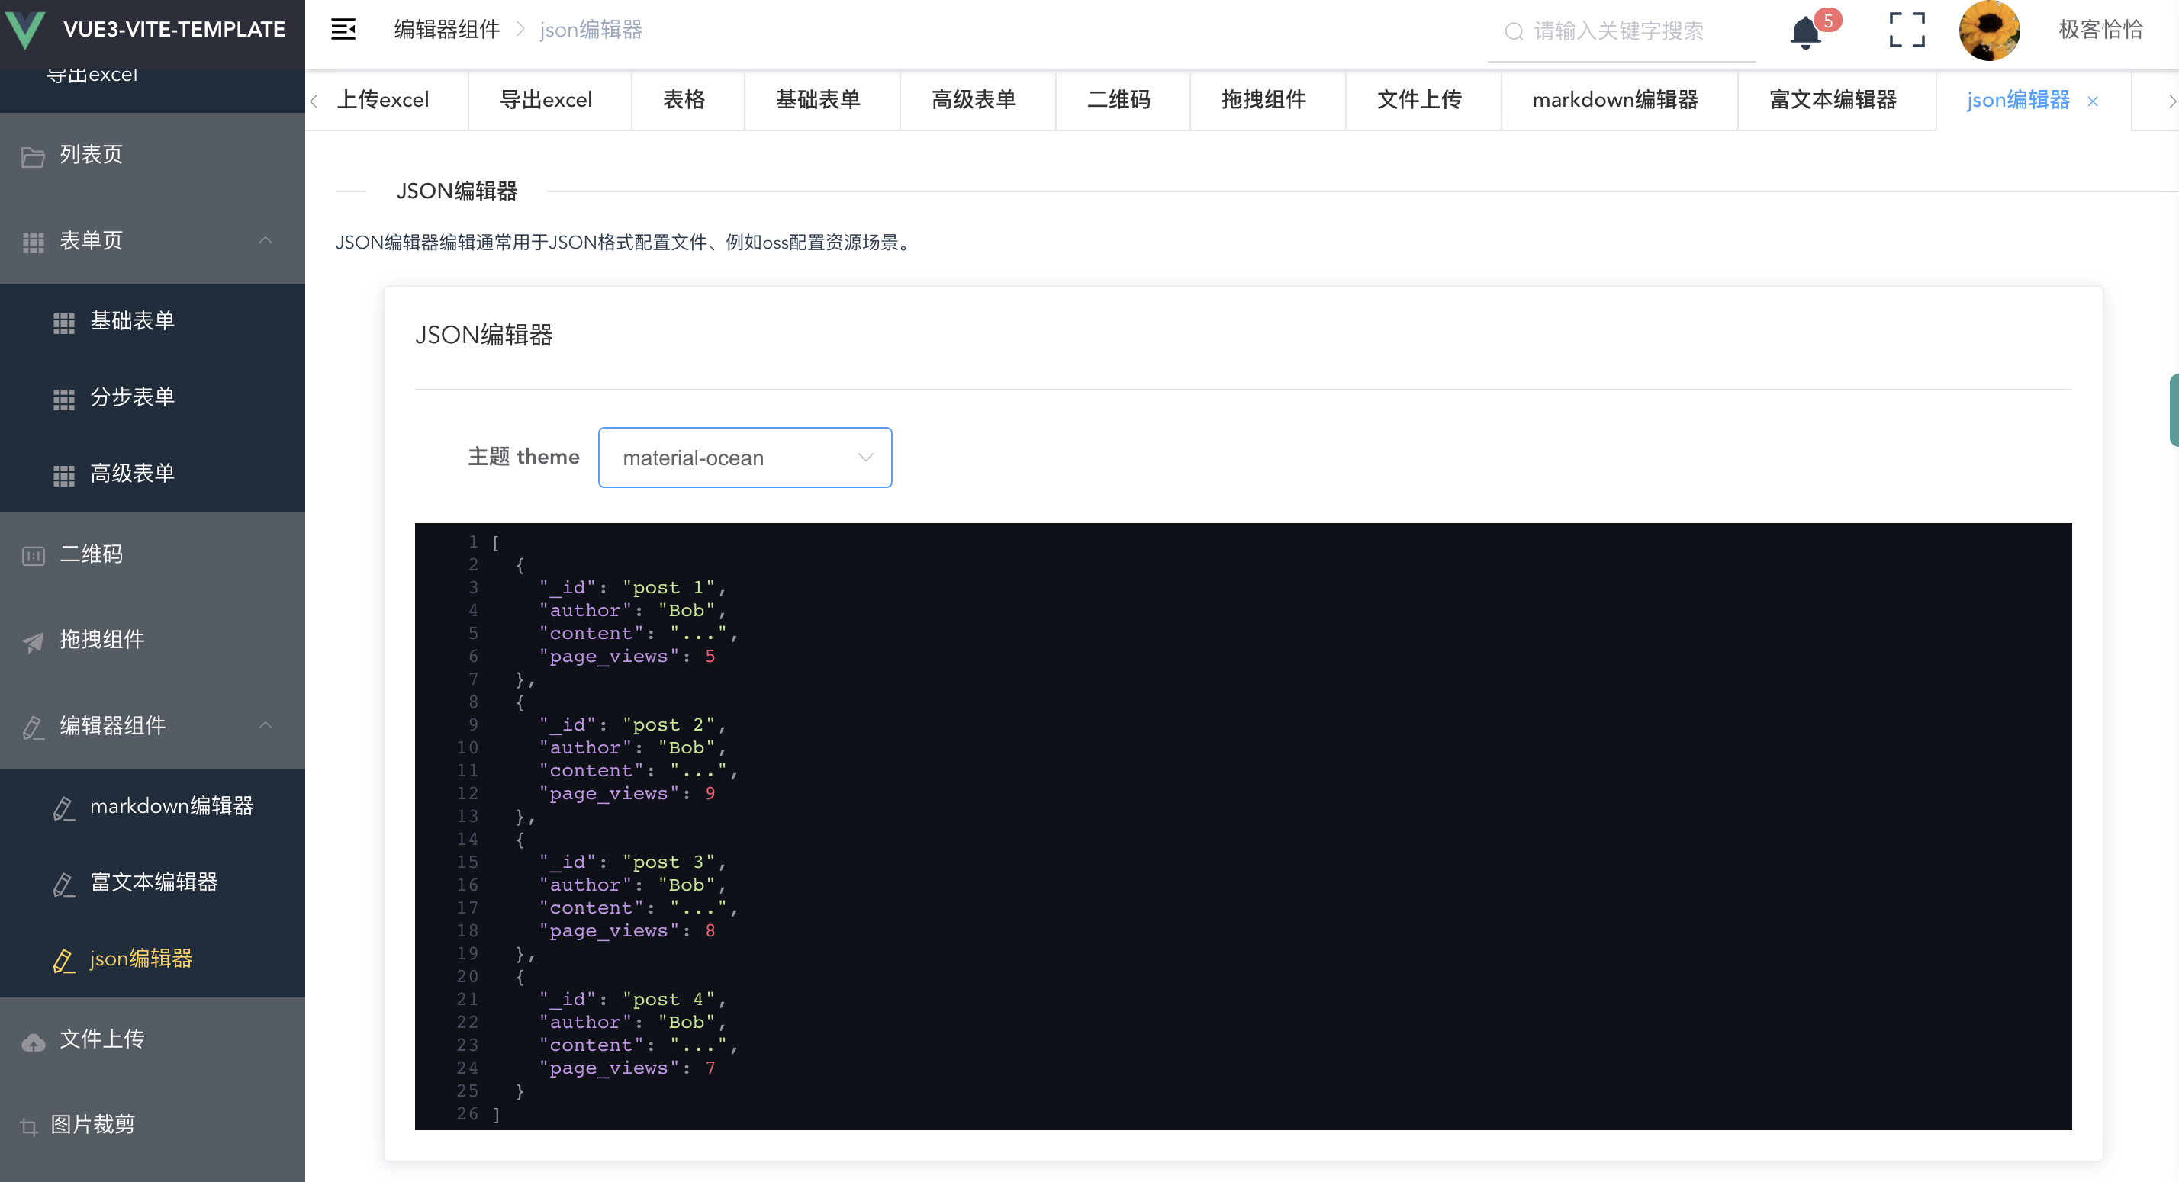Open the notification bell
This screenshot has height=1182, width=2179.
[1805, 32]
